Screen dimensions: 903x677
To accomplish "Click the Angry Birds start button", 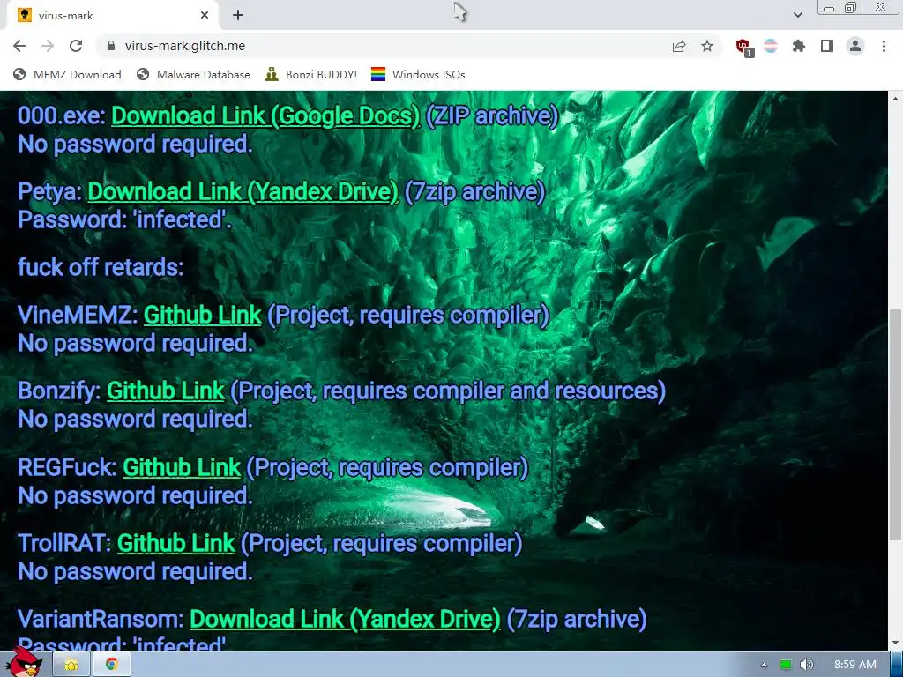I will tap(25, 662).
